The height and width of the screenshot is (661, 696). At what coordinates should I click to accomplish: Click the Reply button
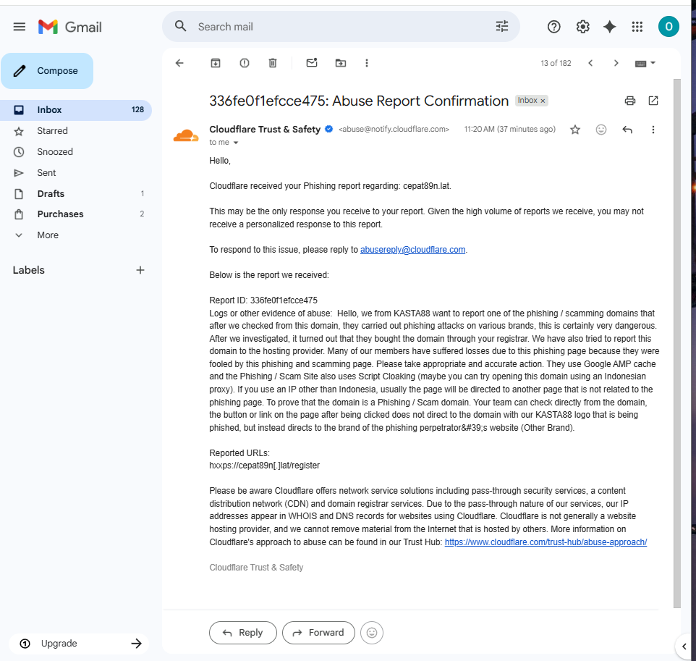pos(243,633)
